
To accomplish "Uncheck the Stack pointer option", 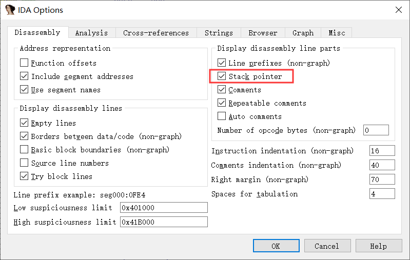I will pyautogui.click(x=222, y=76).
